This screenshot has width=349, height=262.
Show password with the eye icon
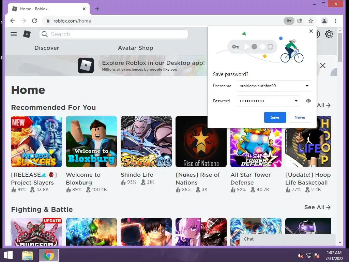point(308,101)
